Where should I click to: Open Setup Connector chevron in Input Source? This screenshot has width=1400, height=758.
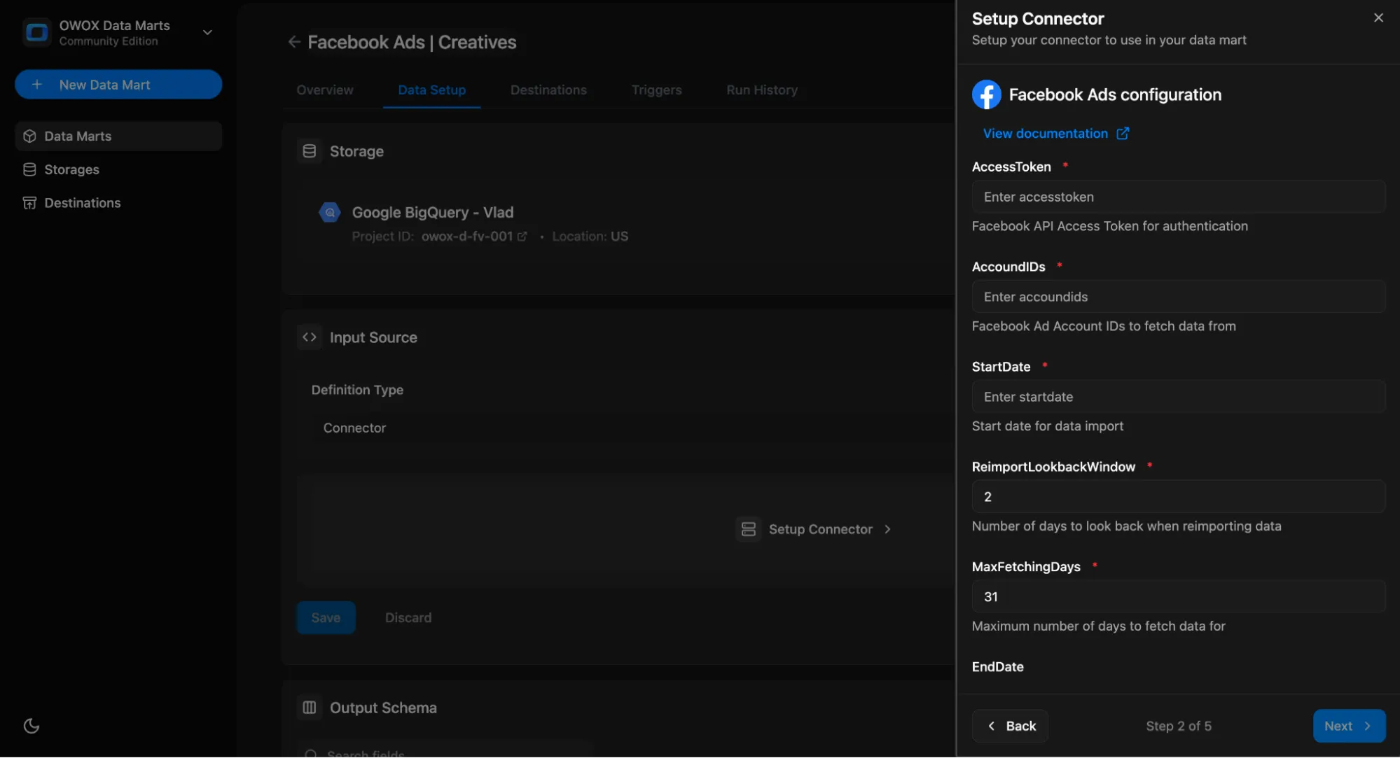(x=887, y=529)
